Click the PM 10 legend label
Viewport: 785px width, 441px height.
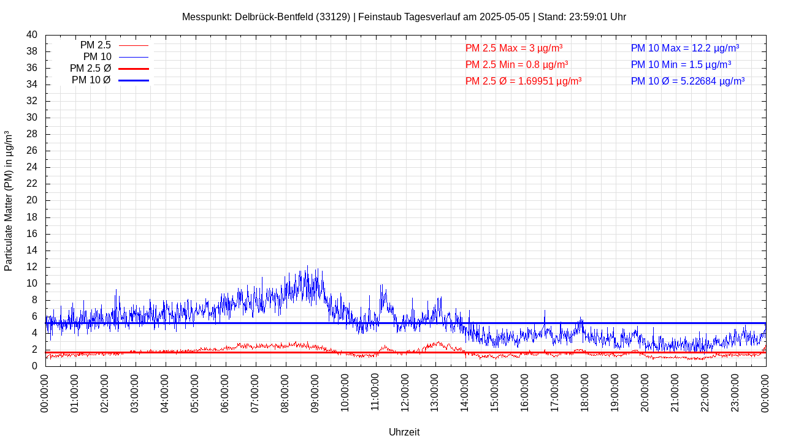[97, 57]
